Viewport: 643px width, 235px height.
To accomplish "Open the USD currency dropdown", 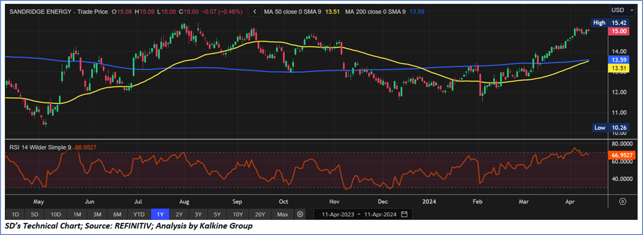I will 623,10.
